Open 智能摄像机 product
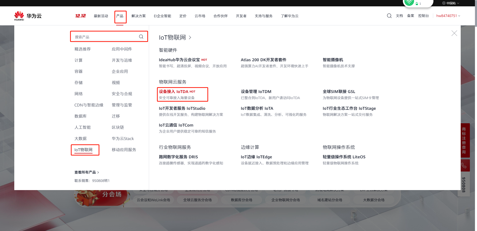The width and height of the screenshot is (477, 231). [333, 60]
